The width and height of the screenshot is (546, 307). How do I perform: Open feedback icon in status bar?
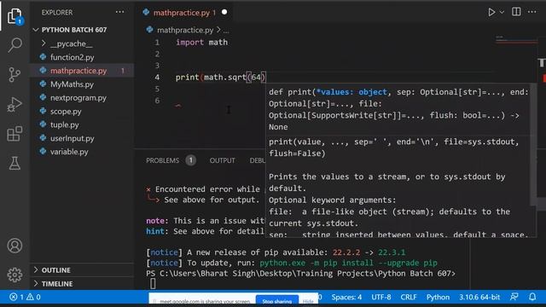(514, 297)
